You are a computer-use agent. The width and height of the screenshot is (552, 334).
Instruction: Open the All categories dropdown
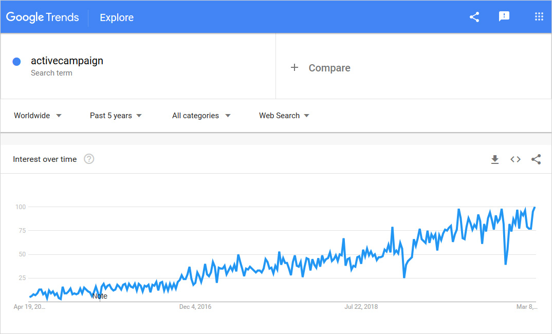click(x=201, y=116)
